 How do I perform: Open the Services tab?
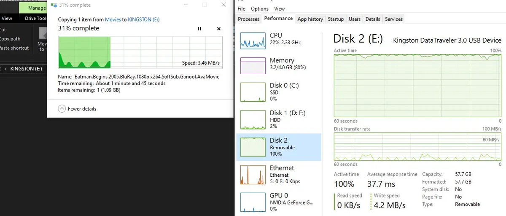[x=394, y=19]
